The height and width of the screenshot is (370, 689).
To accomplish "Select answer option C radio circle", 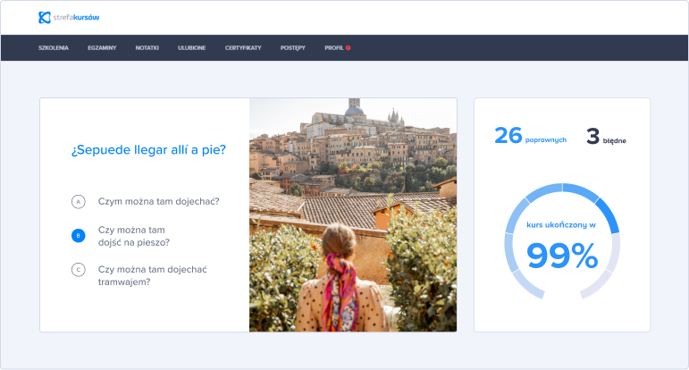I will (78, 269).
